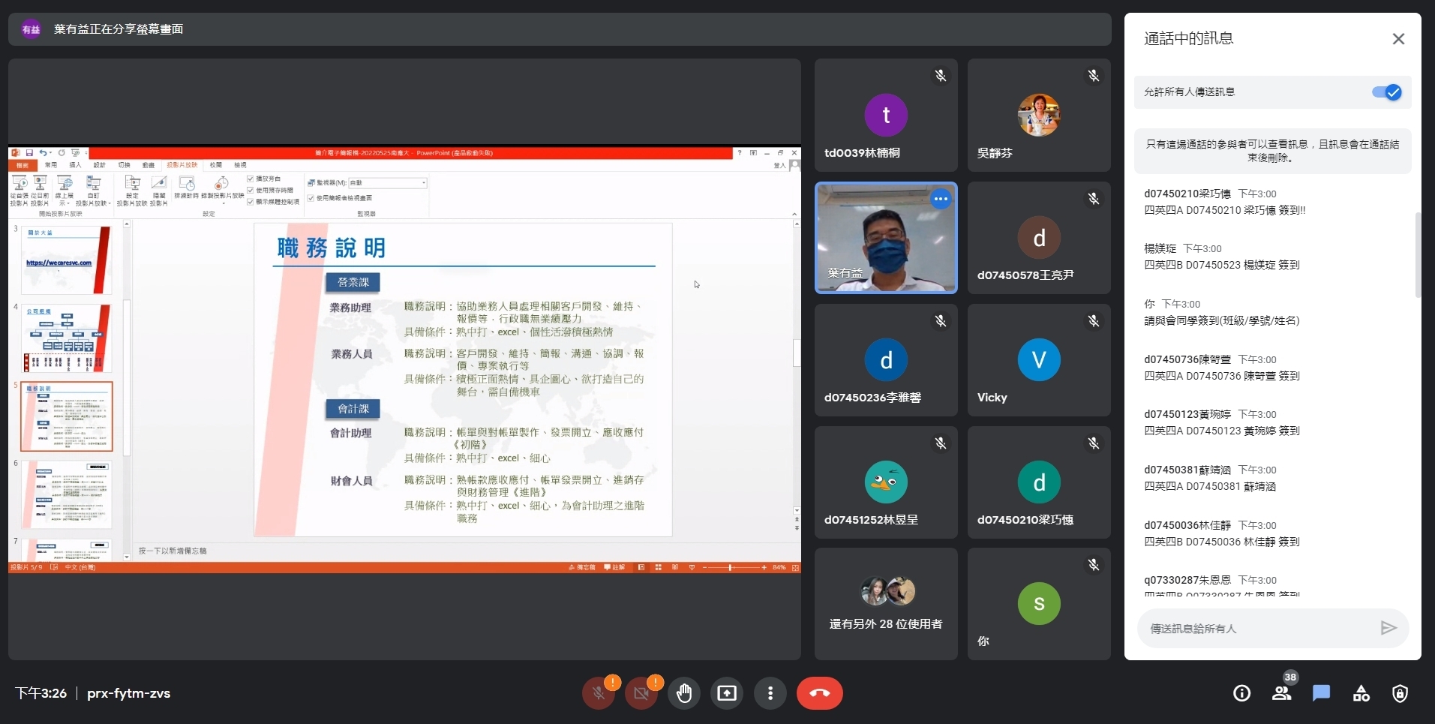Open the meeting details info icon

point(1241,693)
